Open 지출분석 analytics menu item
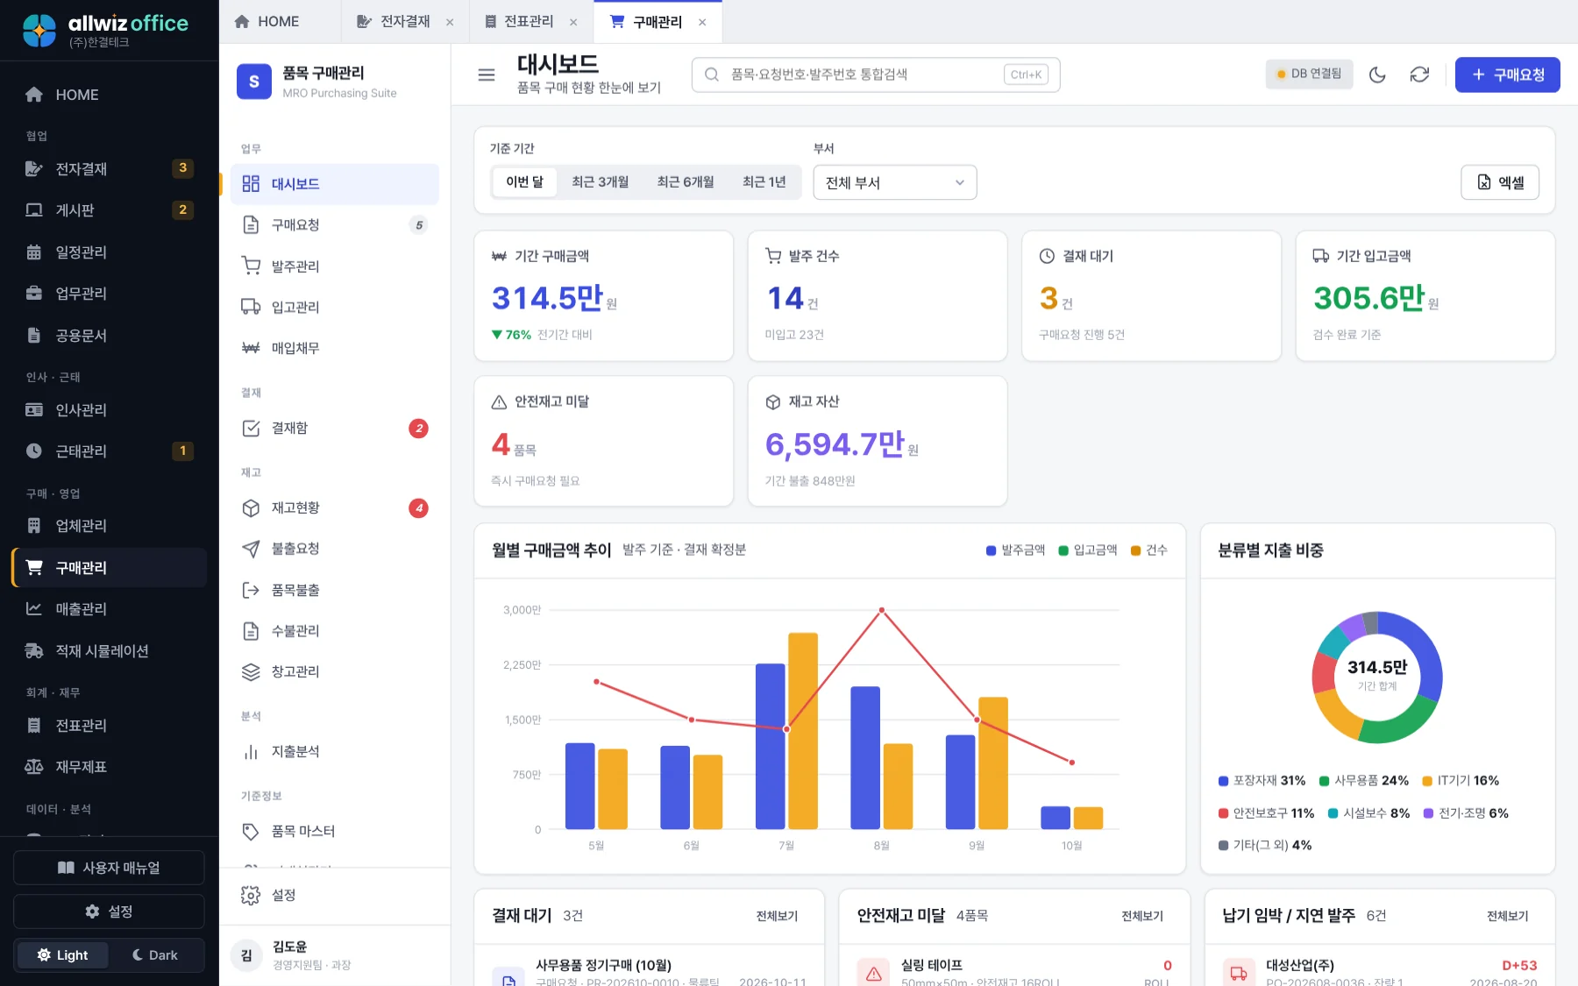1578x986 pixels. [x=334, y=751]
